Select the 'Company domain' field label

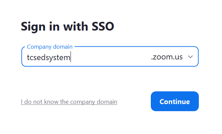pos(50,47)
